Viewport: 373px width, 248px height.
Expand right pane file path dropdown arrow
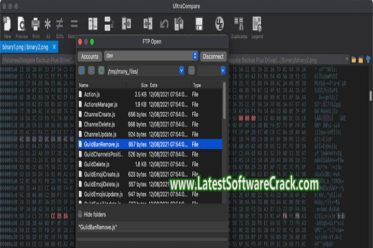347,59
